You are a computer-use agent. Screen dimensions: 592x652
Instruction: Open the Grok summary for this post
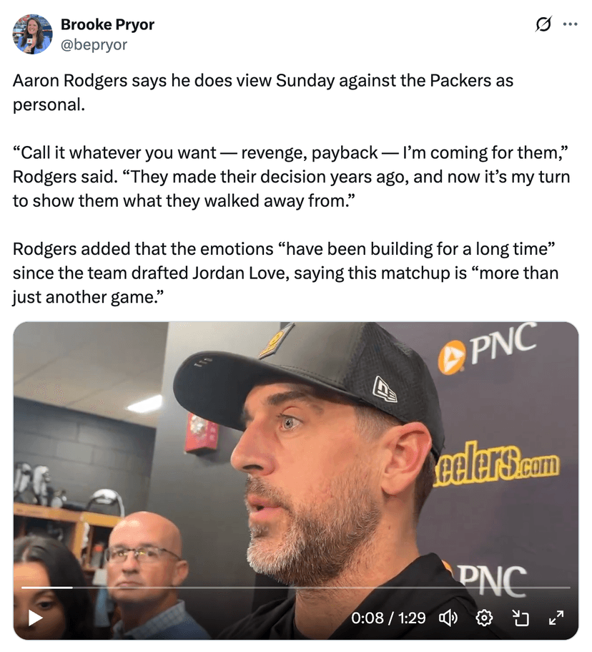(x=544, y=24)
